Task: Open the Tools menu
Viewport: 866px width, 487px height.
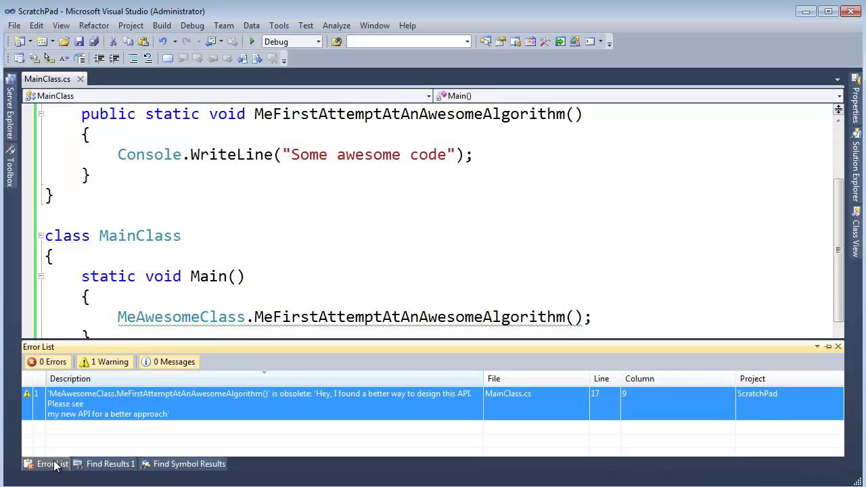Action: [279, 25]
